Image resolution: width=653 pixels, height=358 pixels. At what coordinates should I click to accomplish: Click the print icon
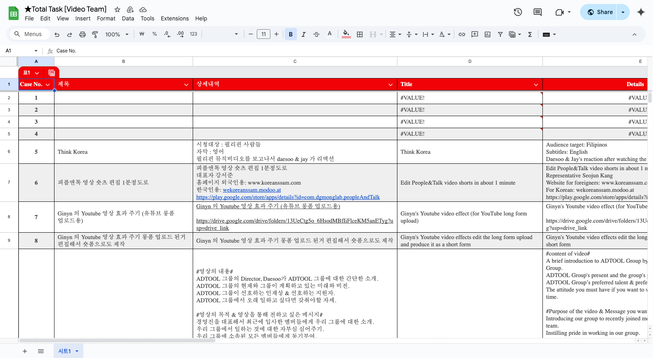point(83,34)
